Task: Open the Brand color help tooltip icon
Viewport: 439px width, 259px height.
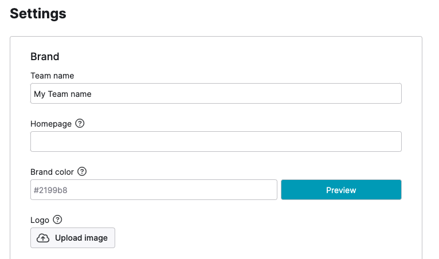Action: point(82,171)
